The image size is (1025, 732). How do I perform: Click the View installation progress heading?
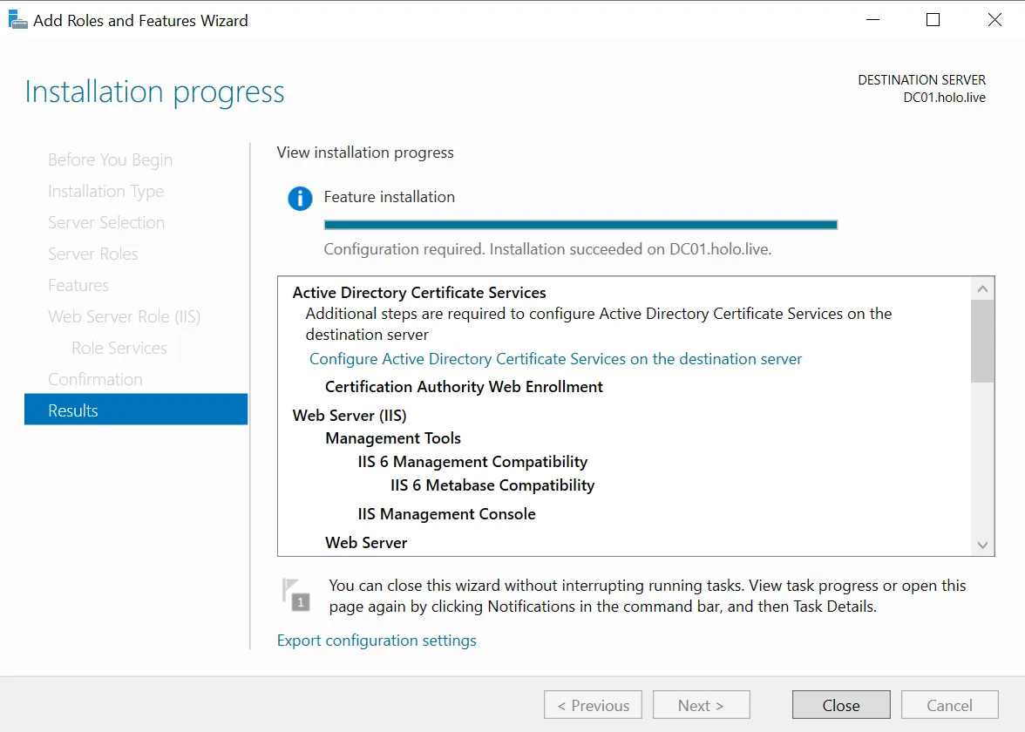[x=364, y=152]
